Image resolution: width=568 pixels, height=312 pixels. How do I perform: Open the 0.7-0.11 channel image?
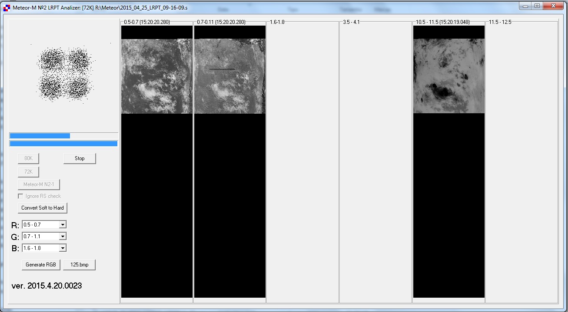(x=229, y=162)
